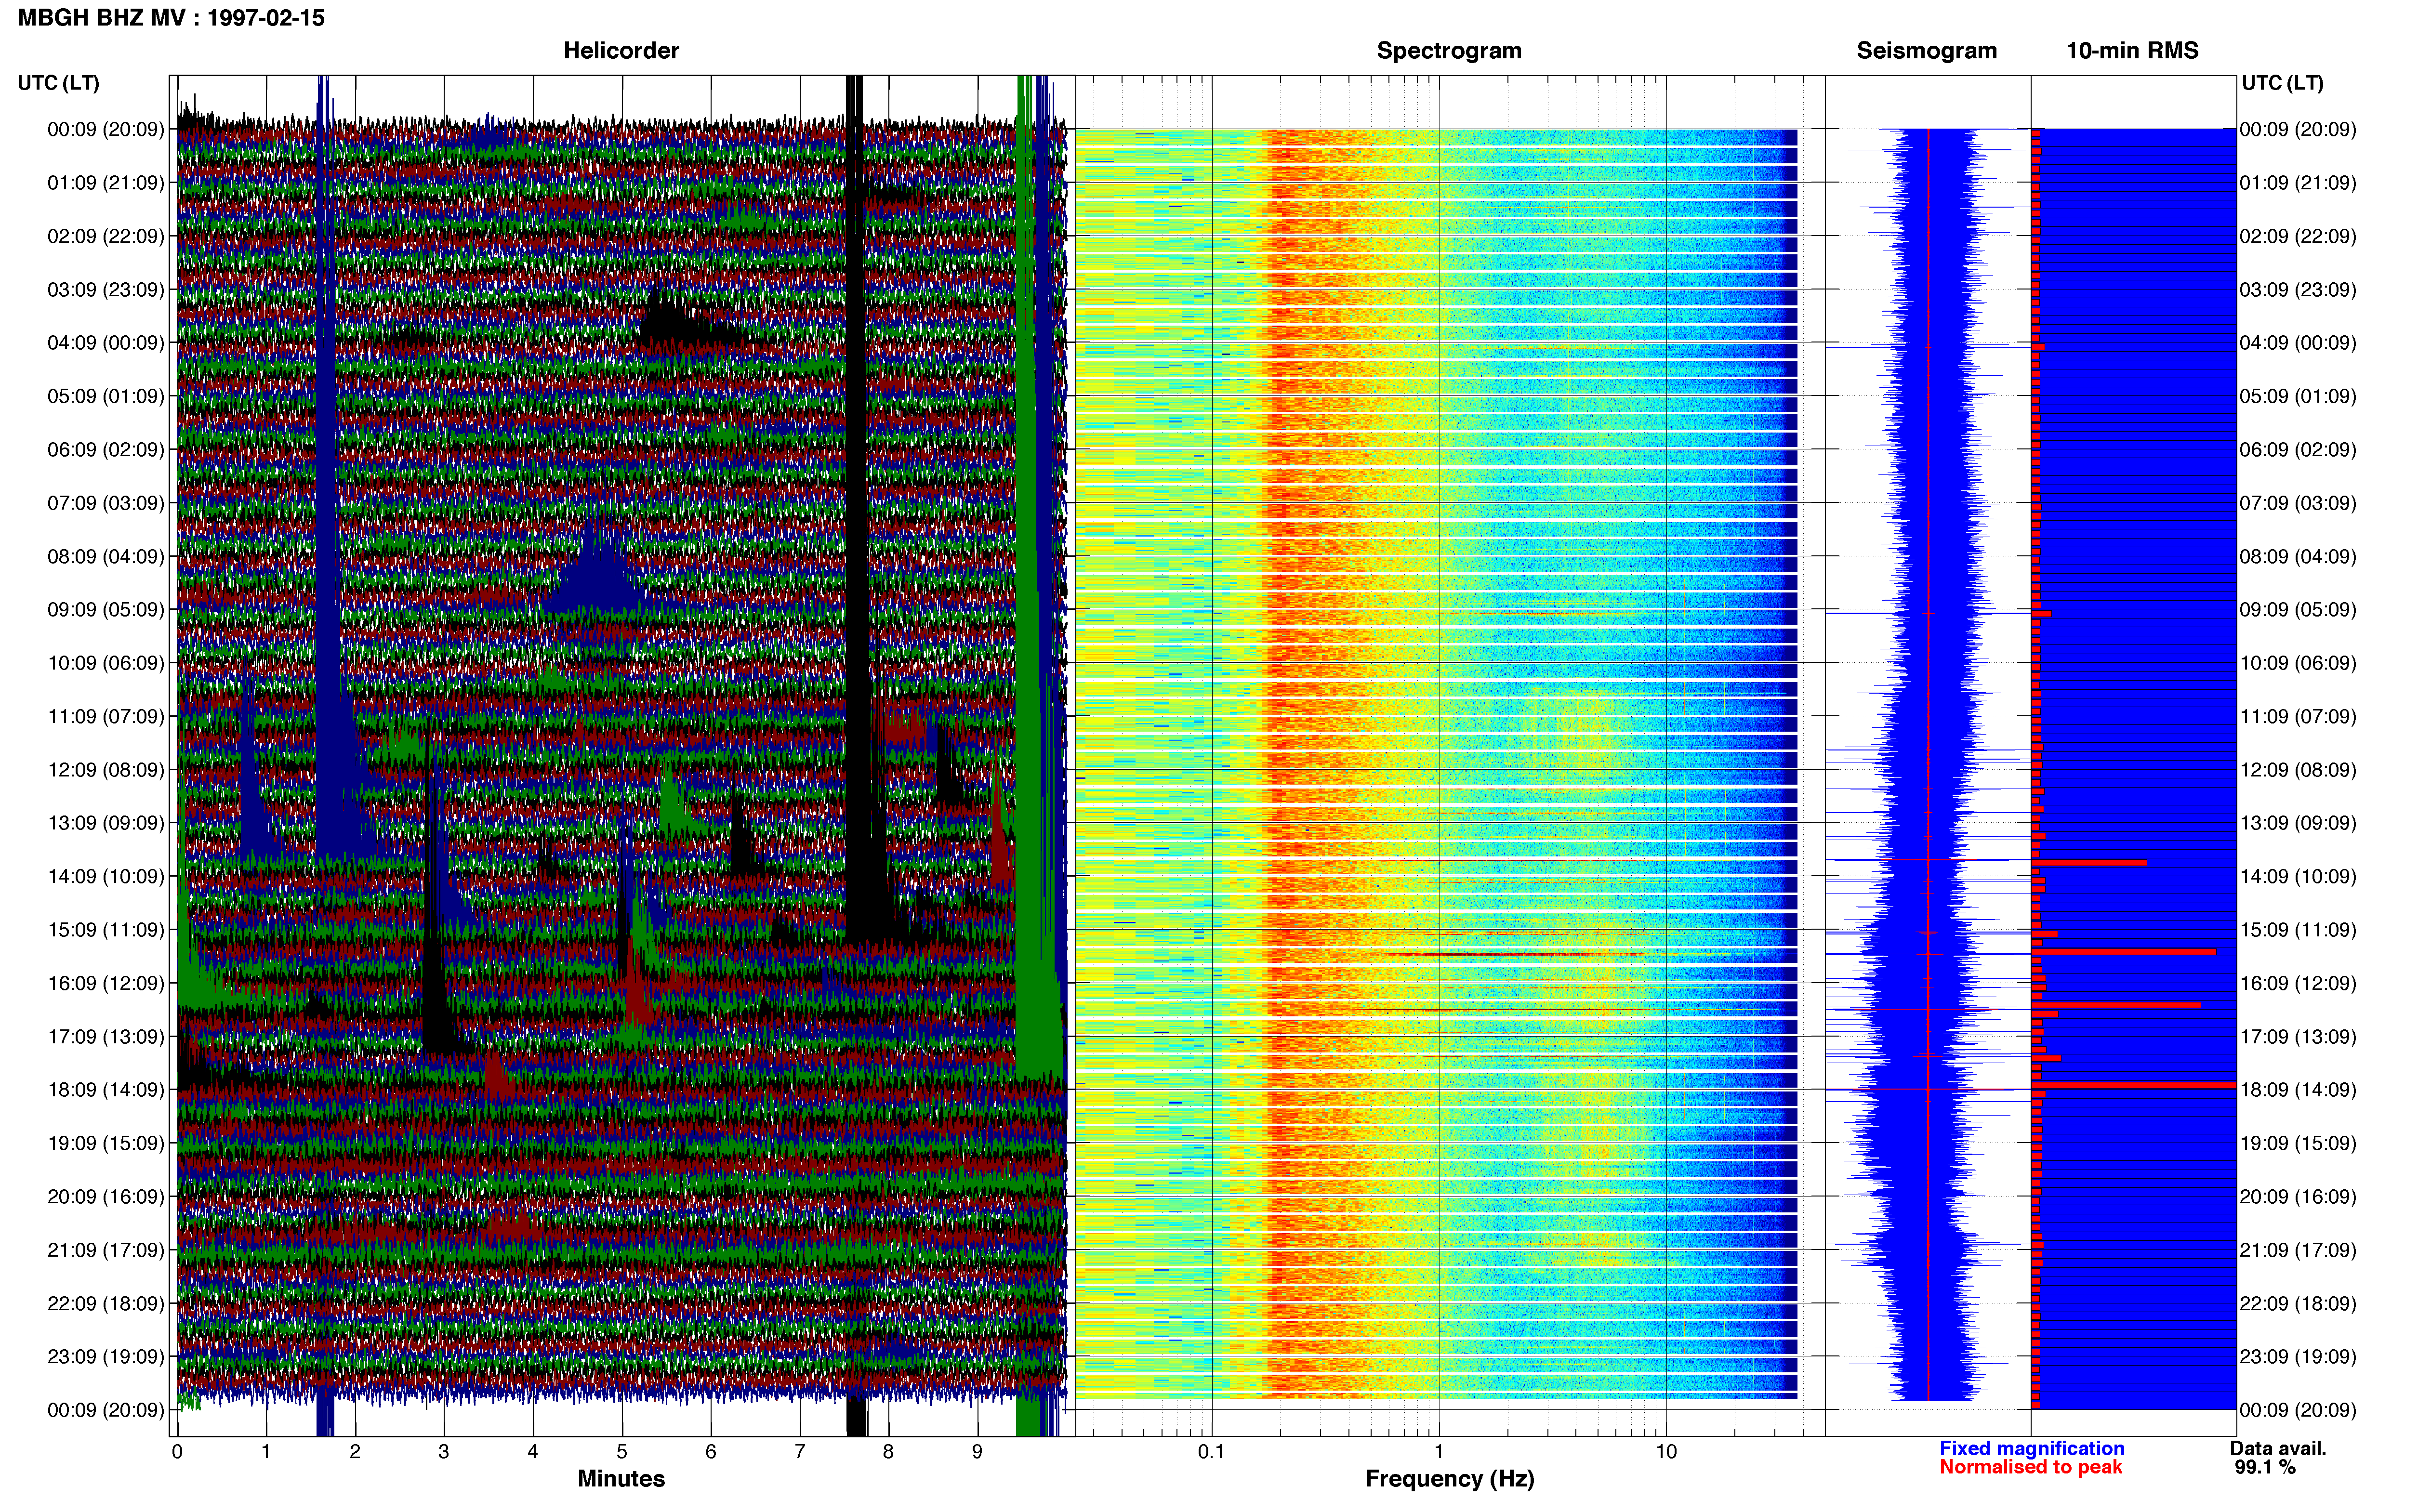Click the 'Minutes' x-axis label
This screenshot has height=1512, width=2418.
pyautogui.click(x=621, y=1478)
